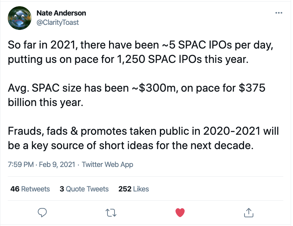Click the retweet arrows icon
The width and height of the screenshot is (293, 226).
(x=111, y=212)
